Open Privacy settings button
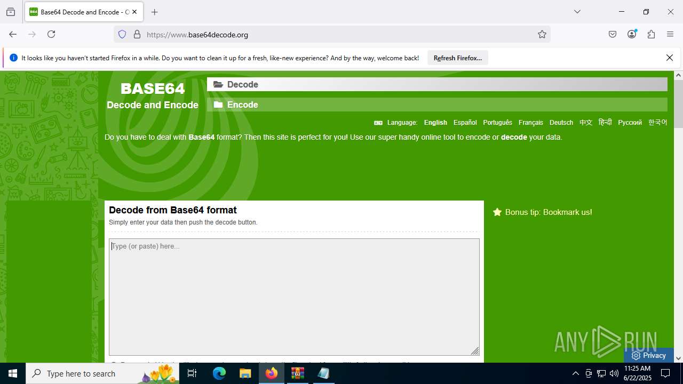 [648, 355]
